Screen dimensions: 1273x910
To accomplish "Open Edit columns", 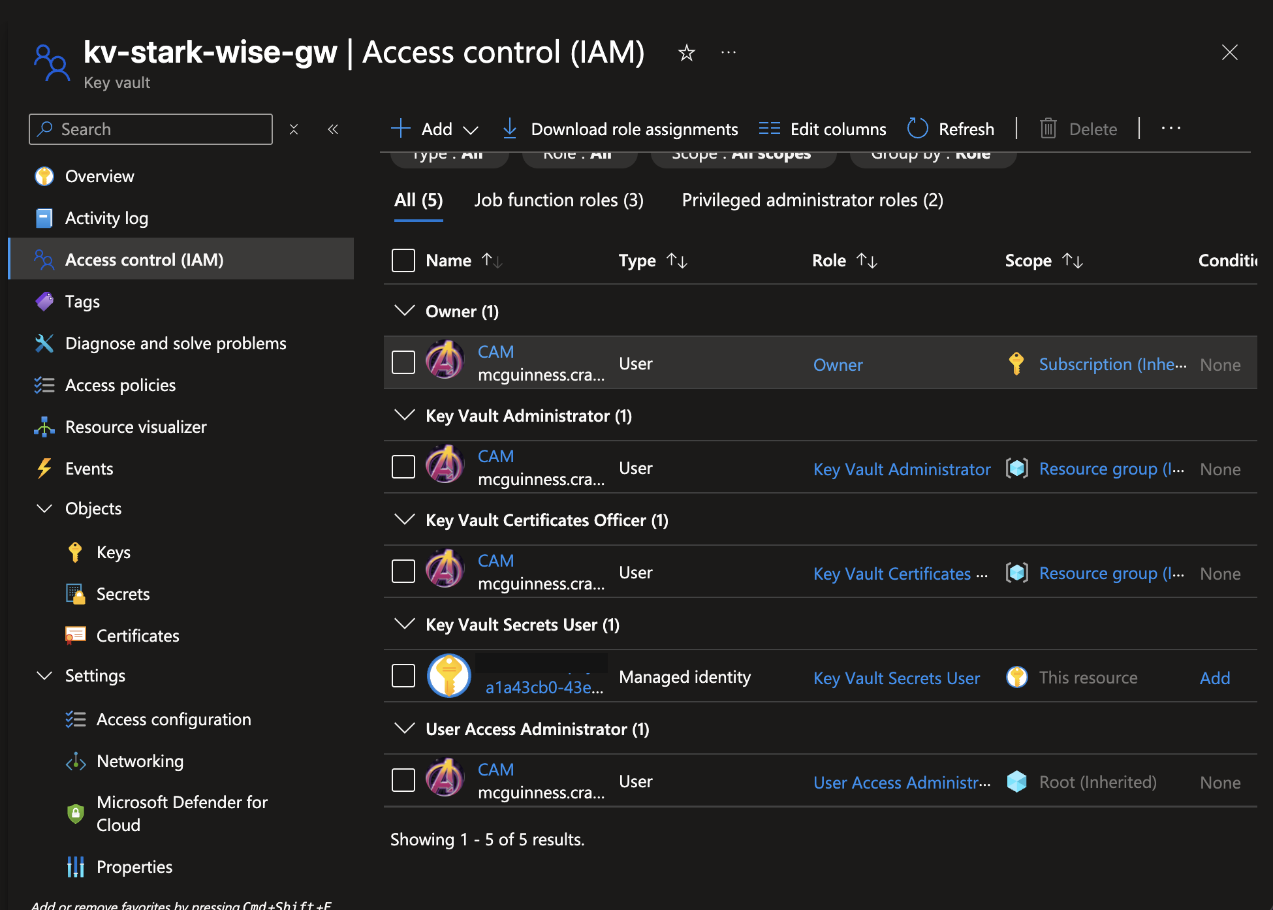I will coord(823,129).
